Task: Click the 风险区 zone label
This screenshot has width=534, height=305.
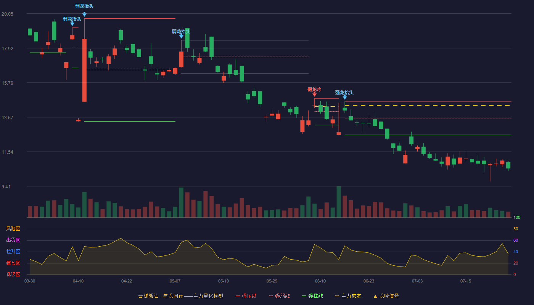Action: [x=13, y=229]
